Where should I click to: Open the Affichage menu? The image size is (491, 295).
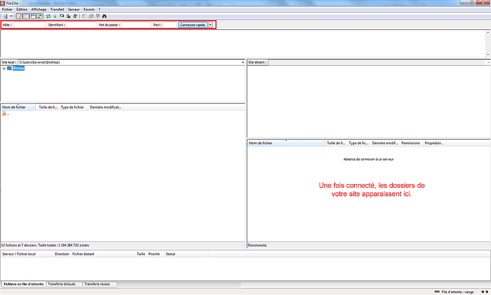tap(38, 9)
